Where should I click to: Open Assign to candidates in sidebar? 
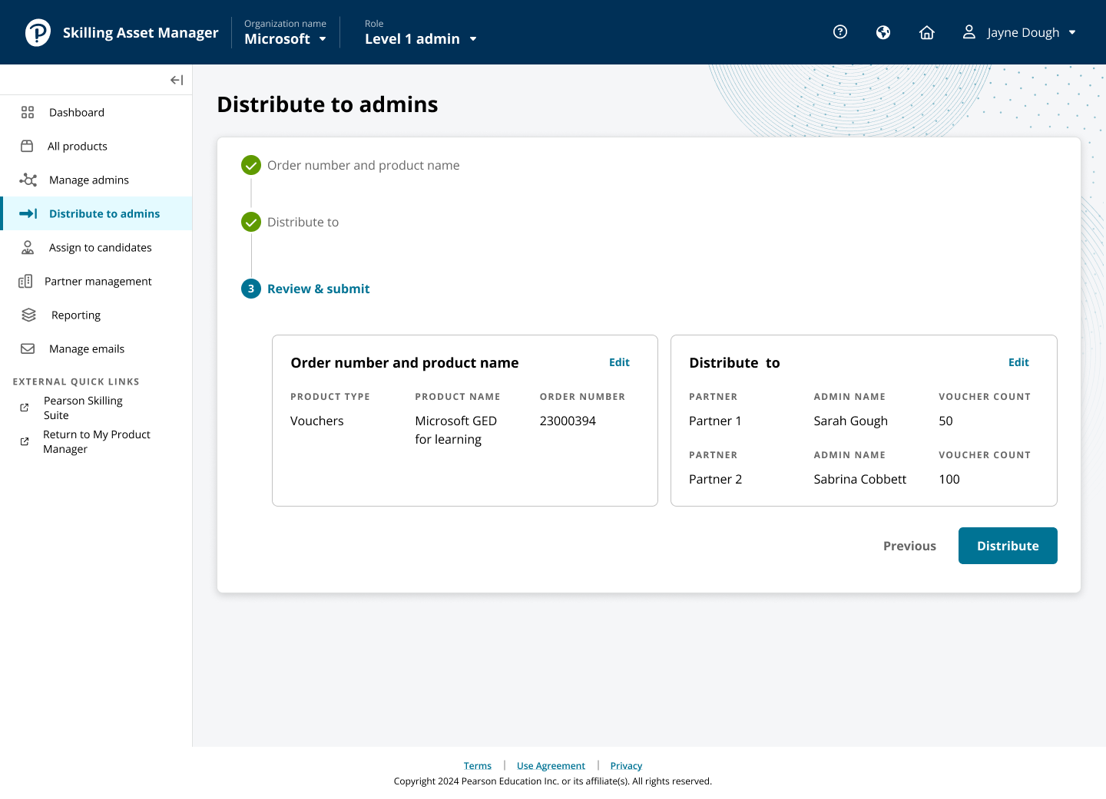point(96,247)
